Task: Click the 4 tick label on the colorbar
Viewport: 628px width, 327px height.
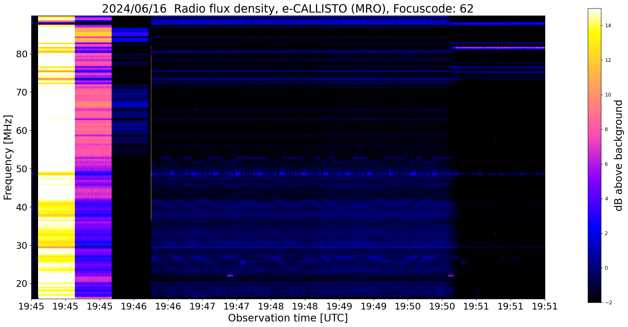Action: click(606, 199)
